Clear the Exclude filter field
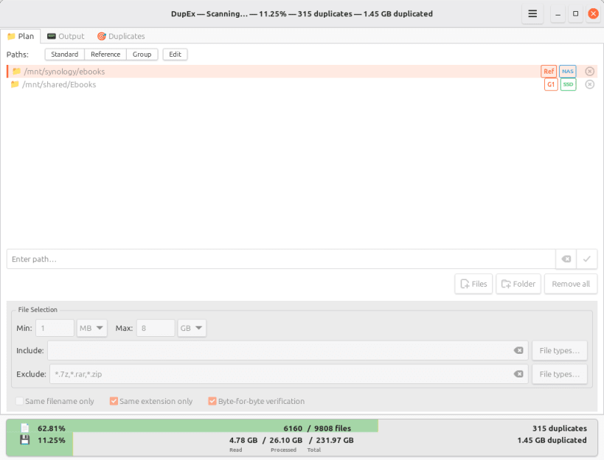Screen dimensions: 604x460 [518, 374]
